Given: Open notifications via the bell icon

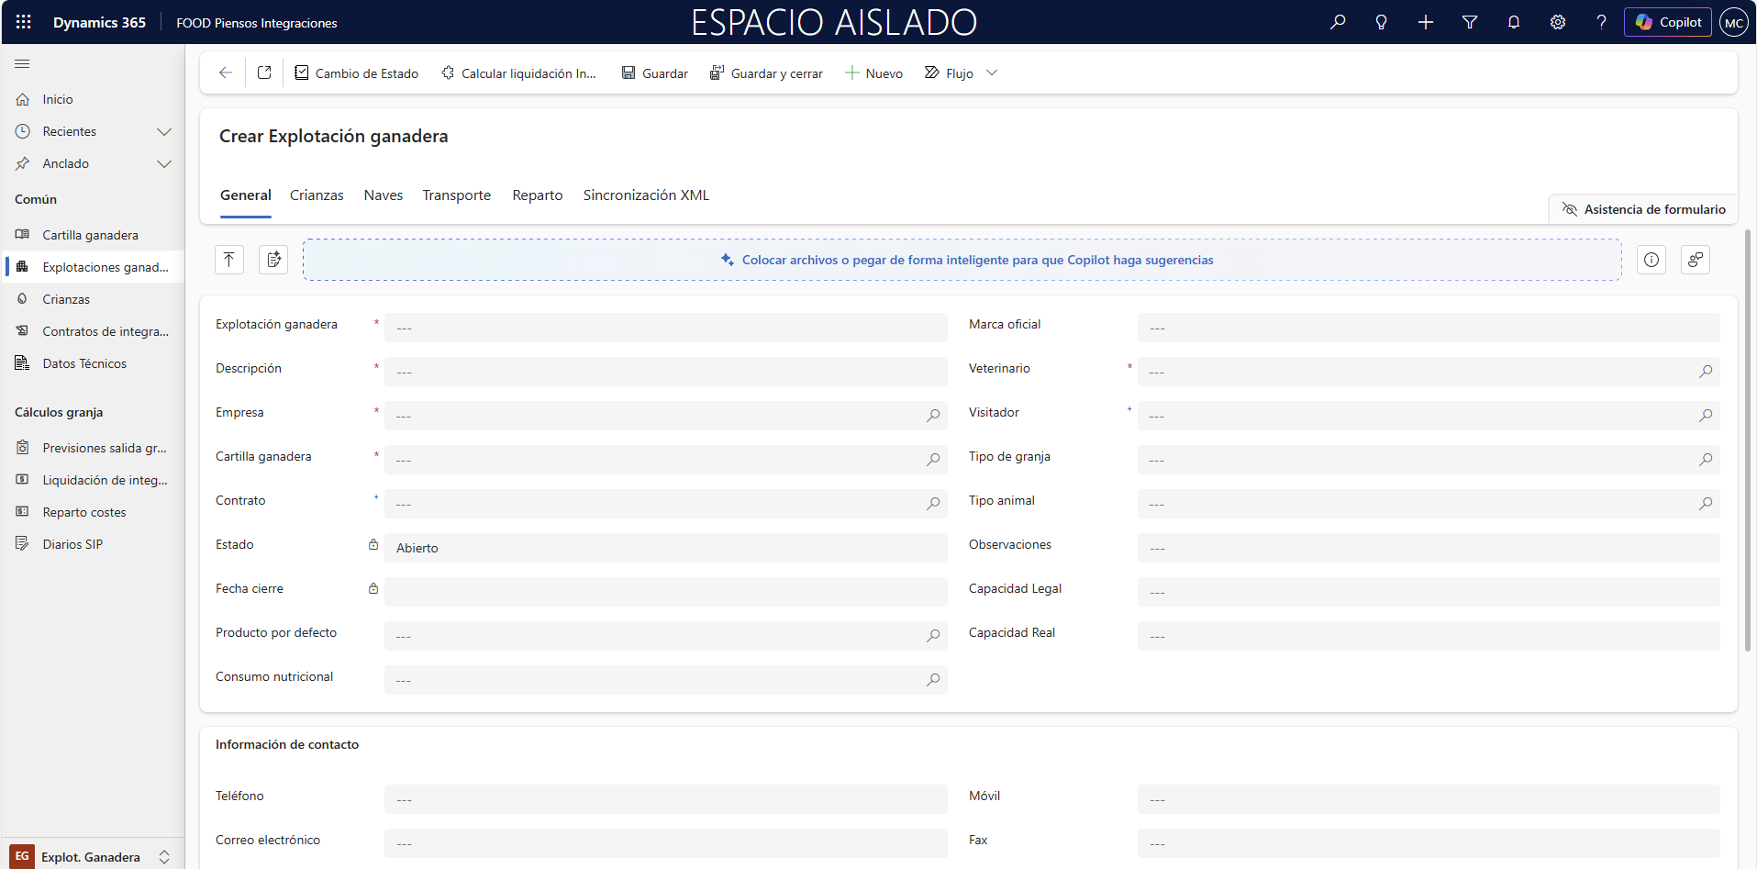Looking at the screenshot, I should (x=1513, y=22).
